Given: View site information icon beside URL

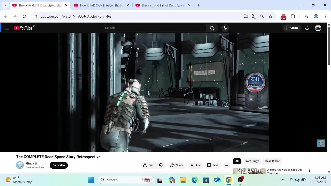Looking at the screenshot, I should click(x=35, y=16).
